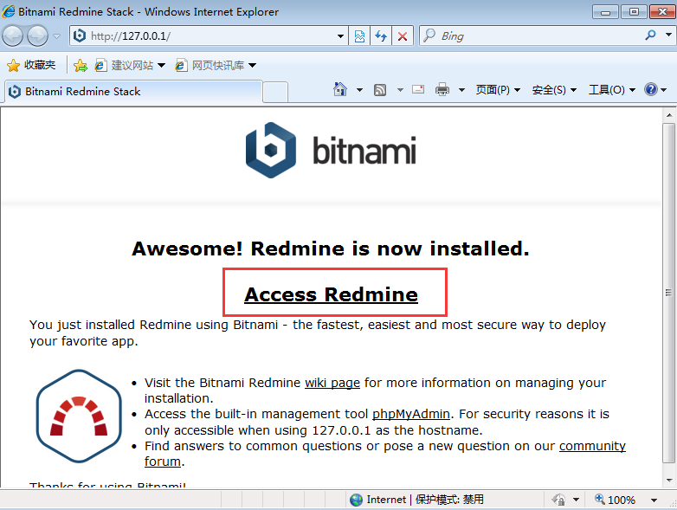Open the 工具(O) menu
This screenshot has height=510, width=677.
pos(612,90)
